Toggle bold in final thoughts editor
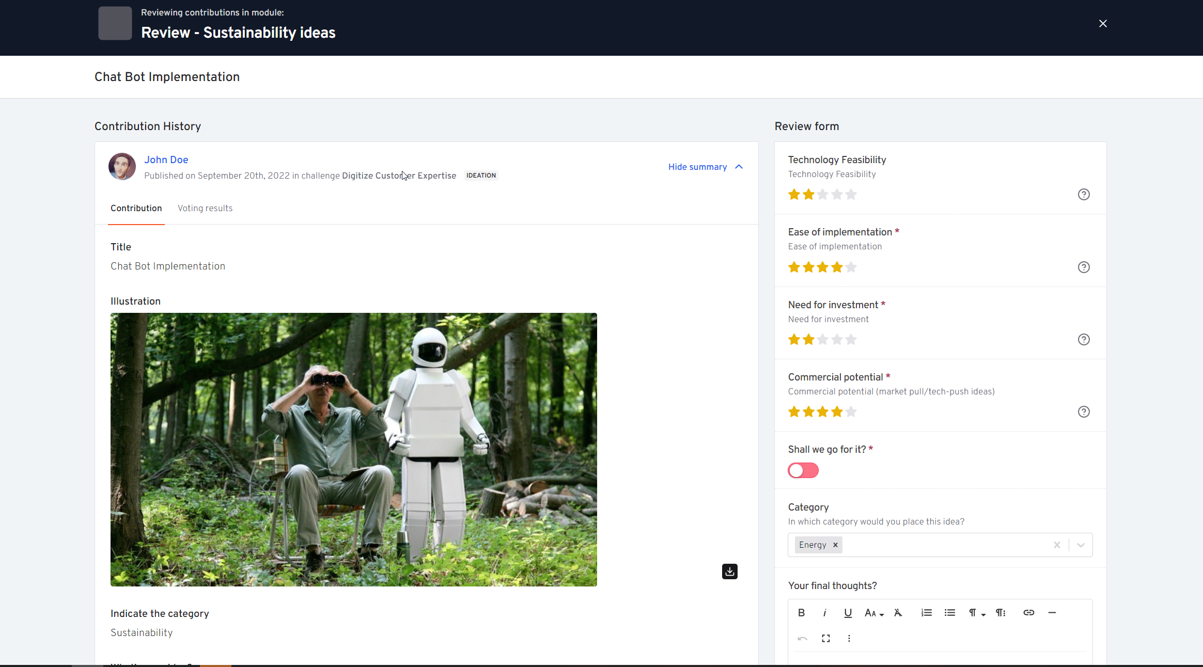The height and width of the screenshot is (667, 1203). pos(801,613)
